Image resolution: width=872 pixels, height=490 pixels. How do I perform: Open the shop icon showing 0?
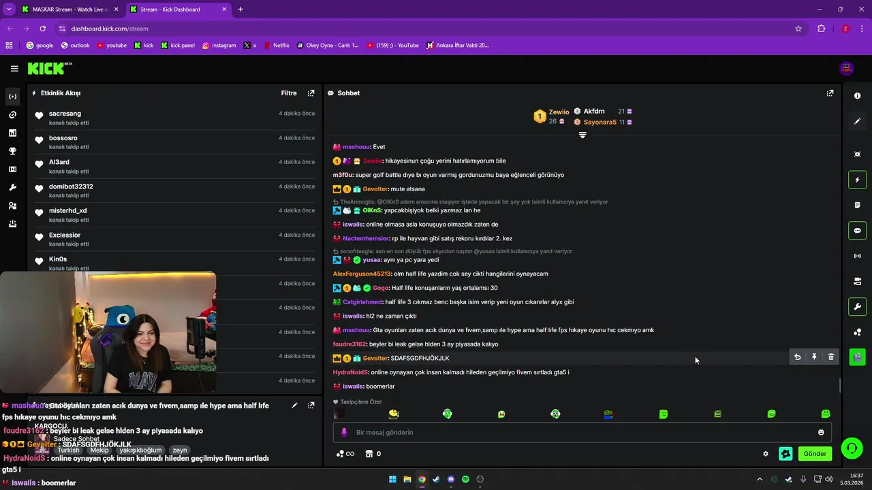click(373, 454)
